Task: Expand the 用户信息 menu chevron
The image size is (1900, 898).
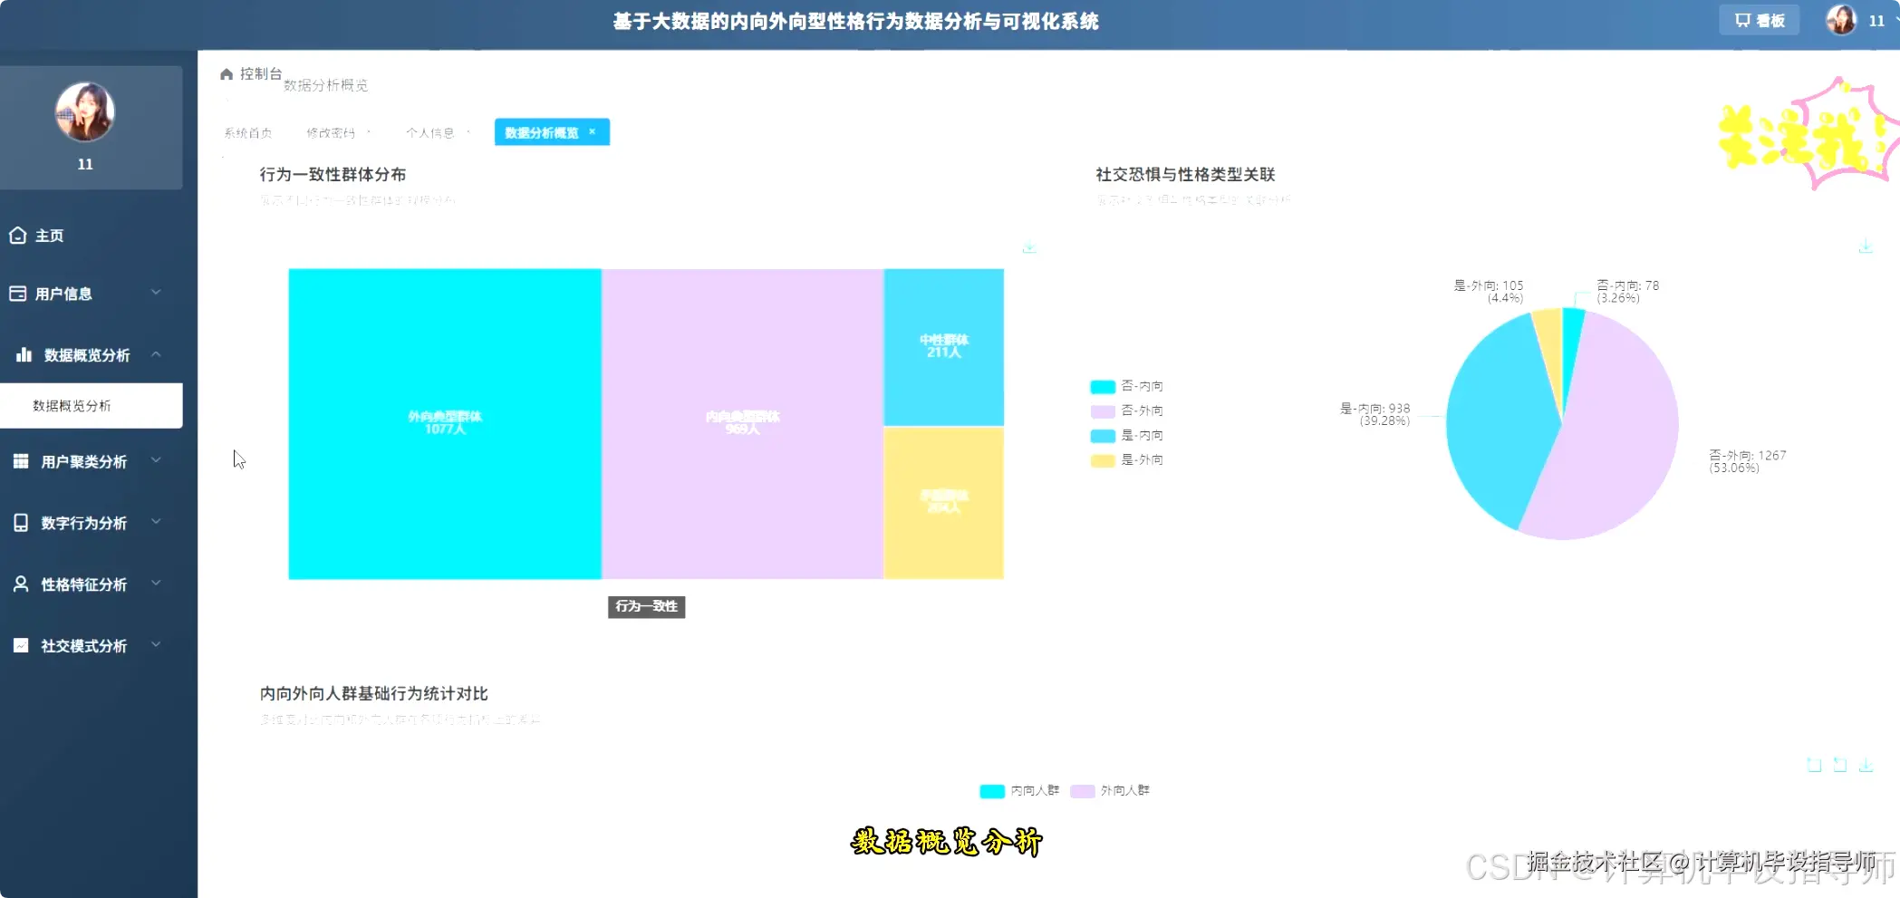Action: click(x=156, y=293)
